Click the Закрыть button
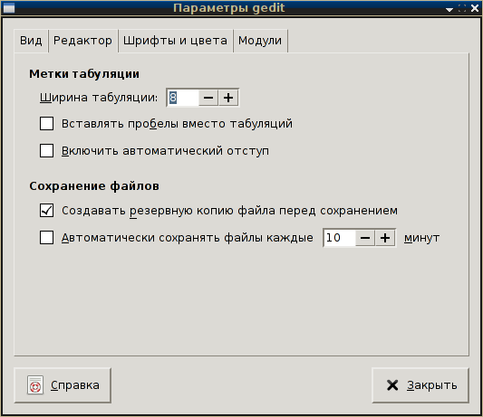The width and height of the screenshot is (483, 417). pos(420,385)
